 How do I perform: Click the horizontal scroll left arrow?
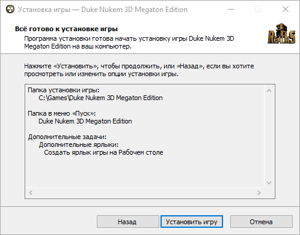[31, 193]
